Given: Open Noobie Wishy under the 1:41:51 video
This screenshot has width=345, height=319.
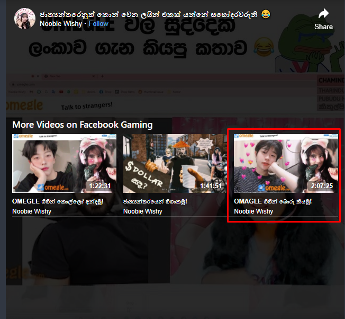Looking at the screenshot, I should [x=142, y=211].
